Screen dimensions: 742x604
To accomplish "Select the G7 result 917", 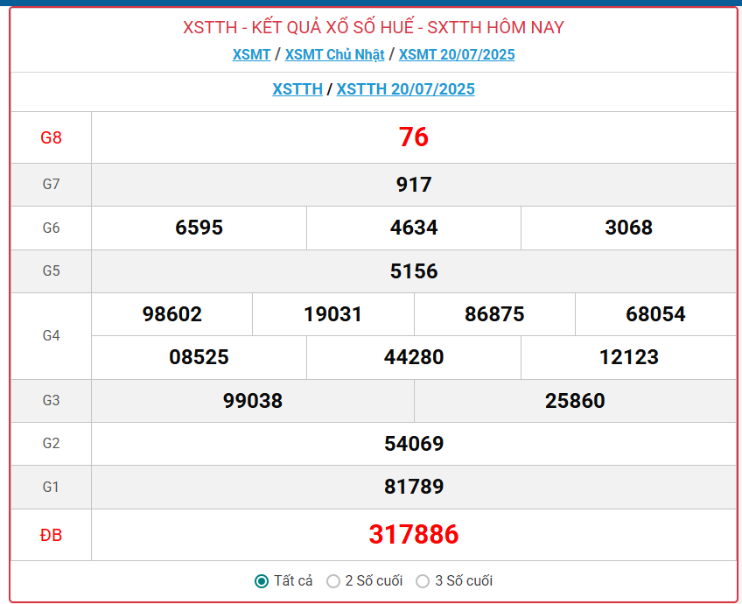I will click(x=414, y=185).
